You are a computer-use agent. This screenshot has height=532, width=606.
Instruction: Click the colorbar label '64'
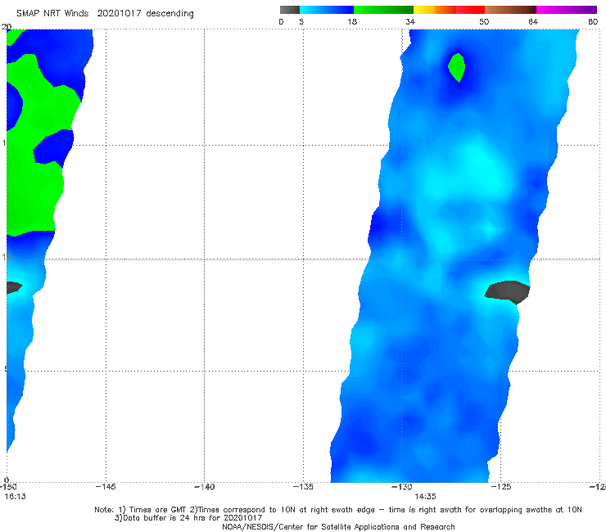[533, 21]
